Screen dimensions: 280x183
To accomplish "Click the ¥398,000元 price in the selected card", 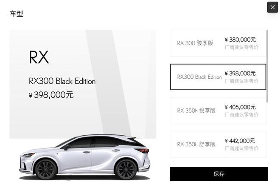I will 240,74.
